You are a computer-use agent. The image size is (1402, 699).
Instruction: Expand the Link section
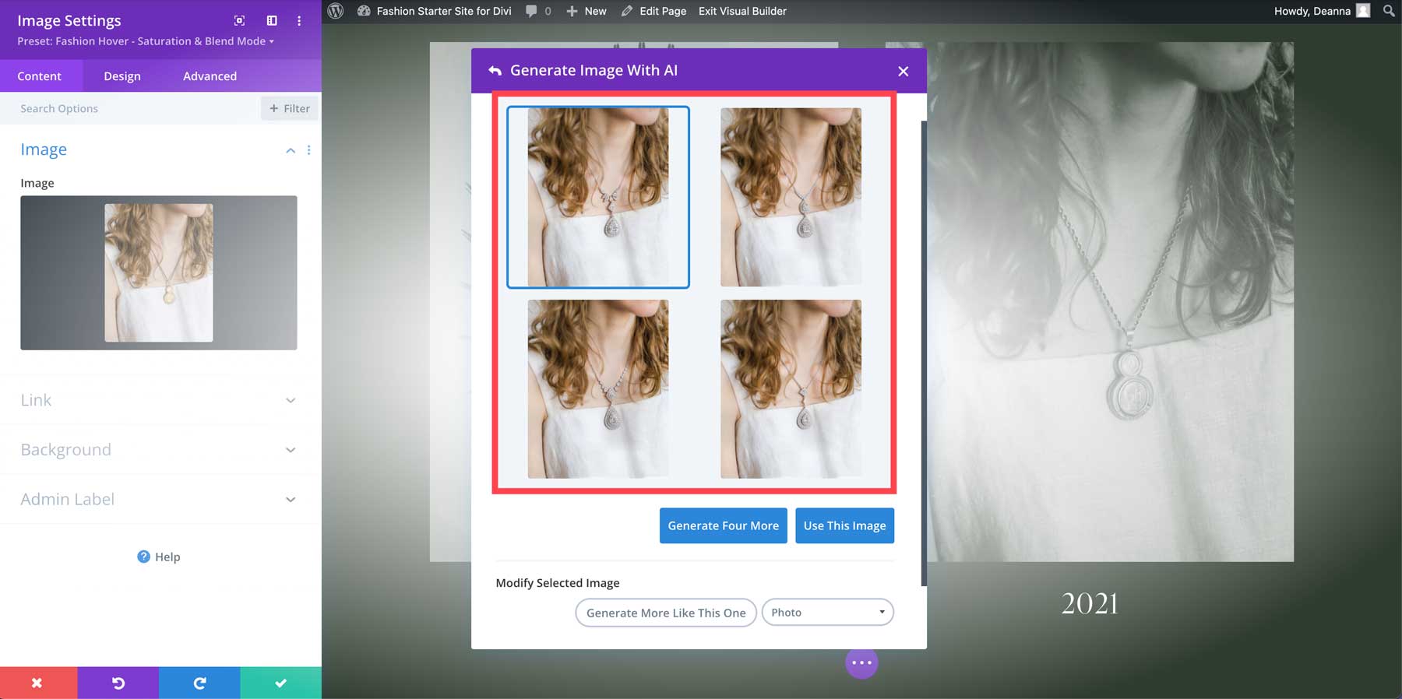(x=159, y=400)
